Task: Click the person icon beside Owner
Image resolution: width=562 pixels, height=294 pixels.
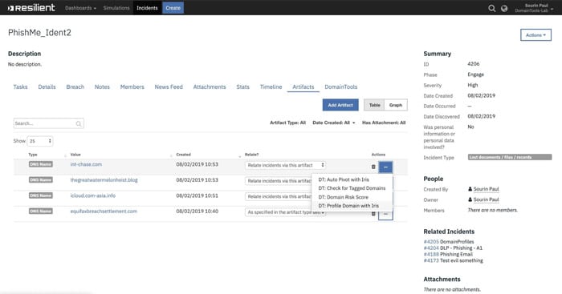Action: pyautogui.click(x=470, y=199)
